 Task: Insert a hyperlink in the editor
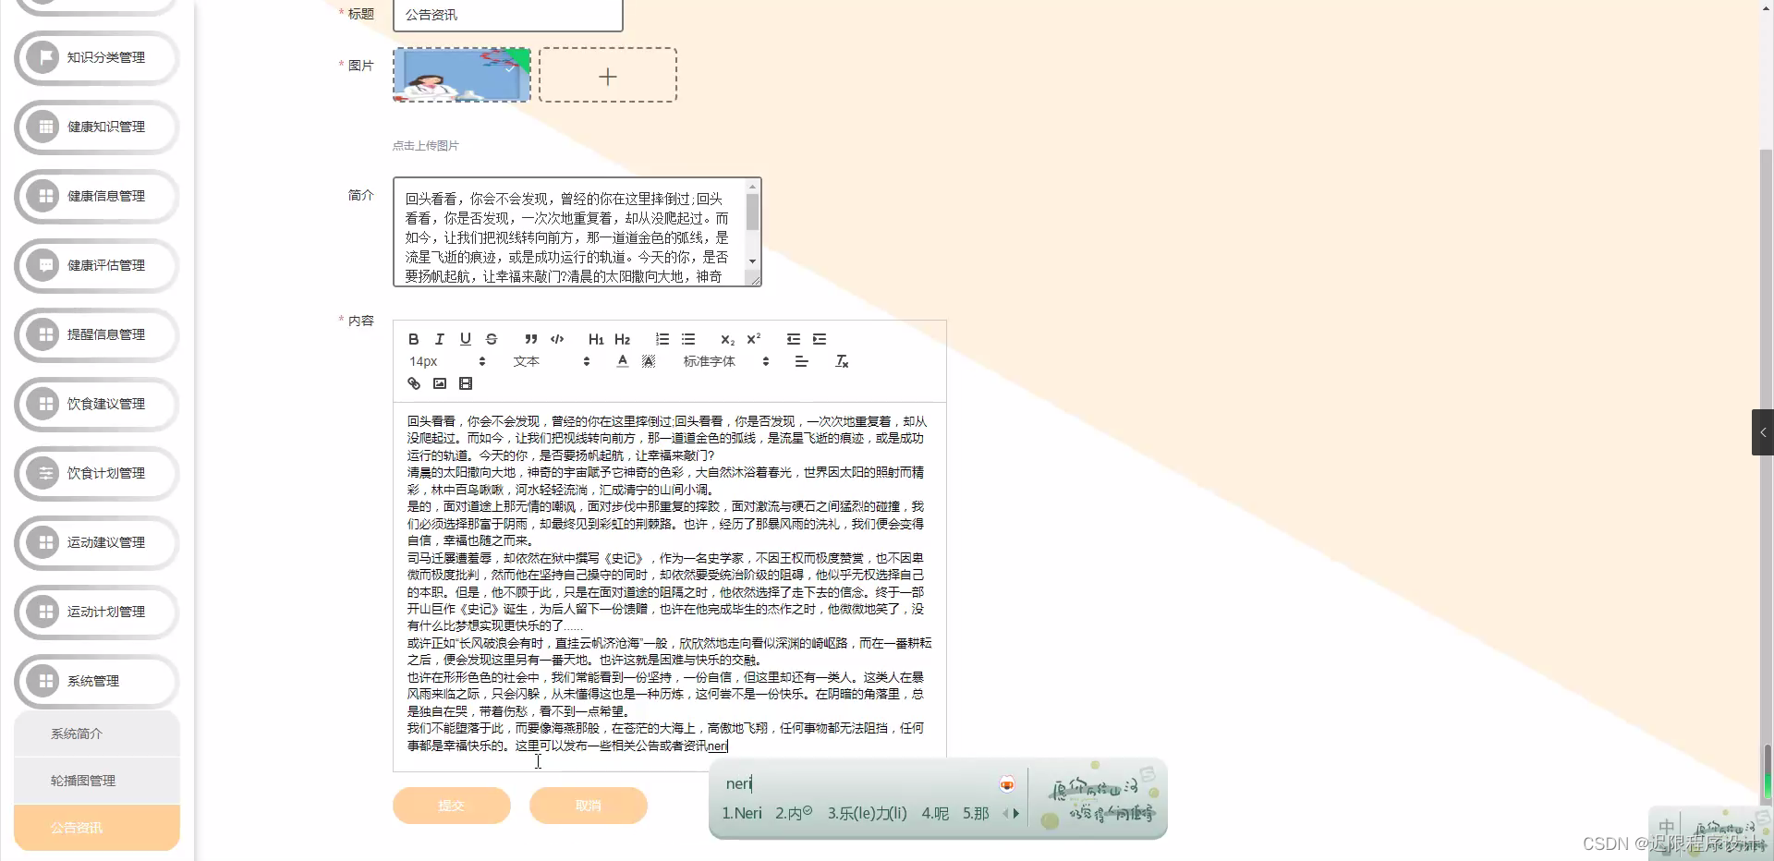click(413, 383)
